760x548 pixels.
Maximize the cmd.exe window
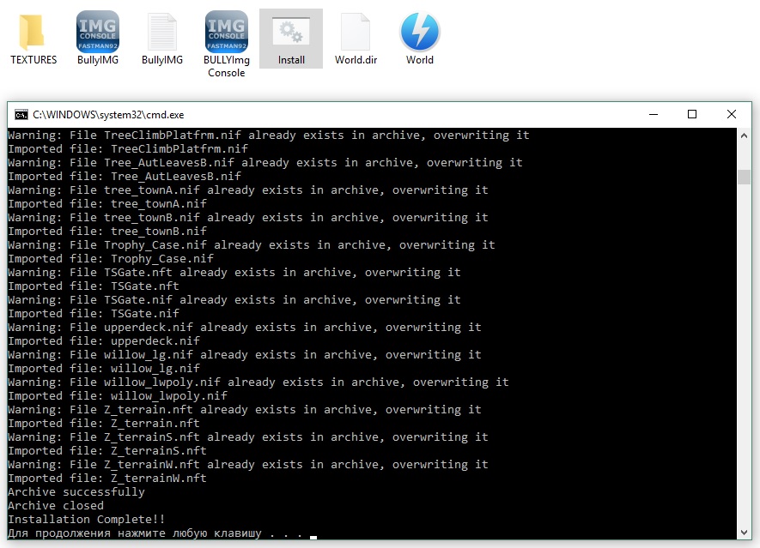692,114
